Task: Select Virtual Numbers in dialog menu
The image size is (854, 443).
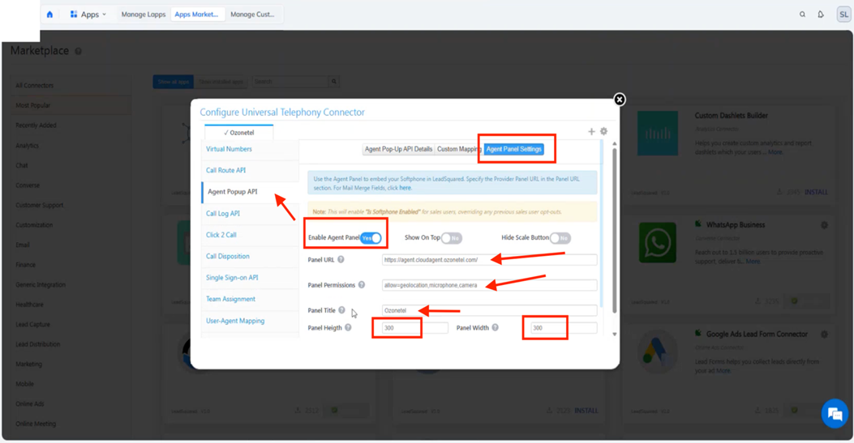Action: coord(229,149)
